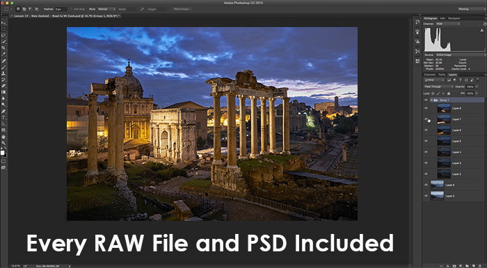Switch to the Navigator tab
The image size is (487, 268).
coord(454,18)
